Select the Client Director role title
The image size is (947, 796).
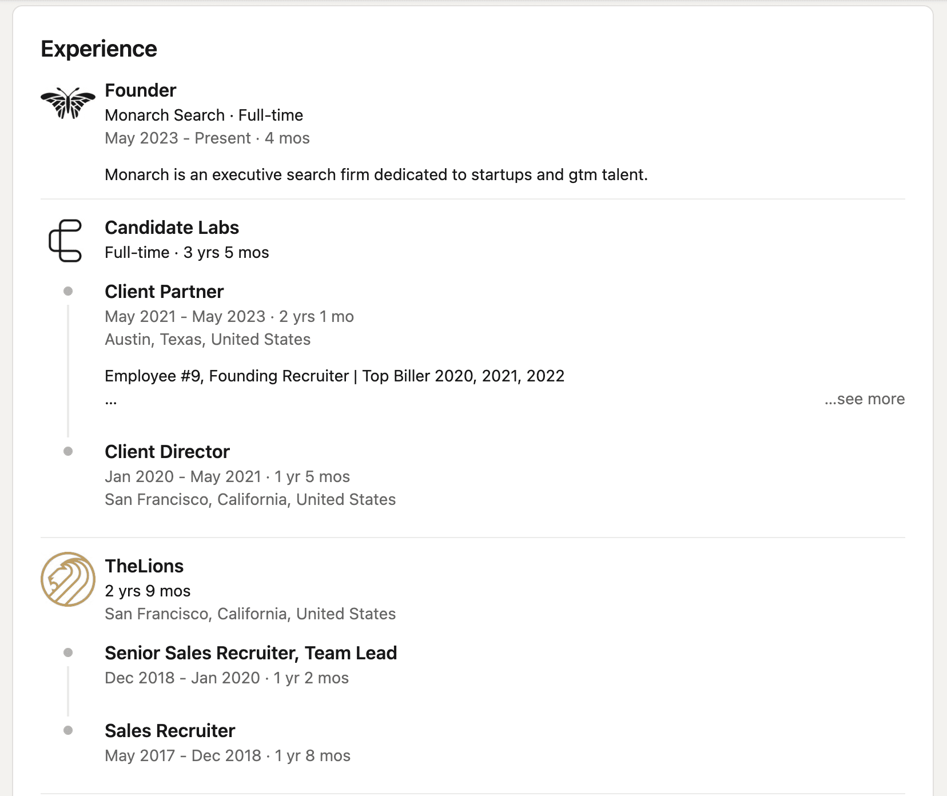(x=167, y=452)
